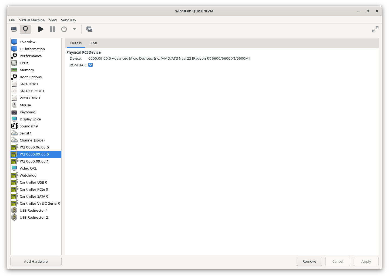Open Boot Options
Image resolution: width=389 pixels, height=277 pixels.
pyautogui.click(x=36, y=77)
